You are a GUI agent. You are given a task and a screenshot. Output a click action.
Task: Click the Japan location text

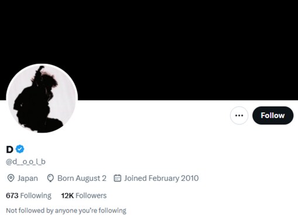(x=28, y=178)
